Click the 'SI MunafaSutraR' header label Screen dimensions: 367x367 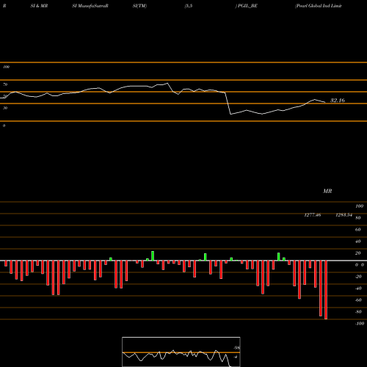(90, 6)
